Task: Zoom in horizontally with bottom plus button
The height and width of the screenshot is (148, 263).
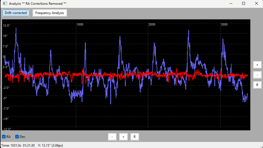Action: click(123, 137)
